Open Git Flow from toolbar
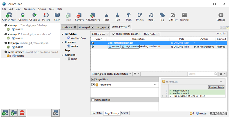This screenshot has height=118, width=230. click(x=173, y=17)
